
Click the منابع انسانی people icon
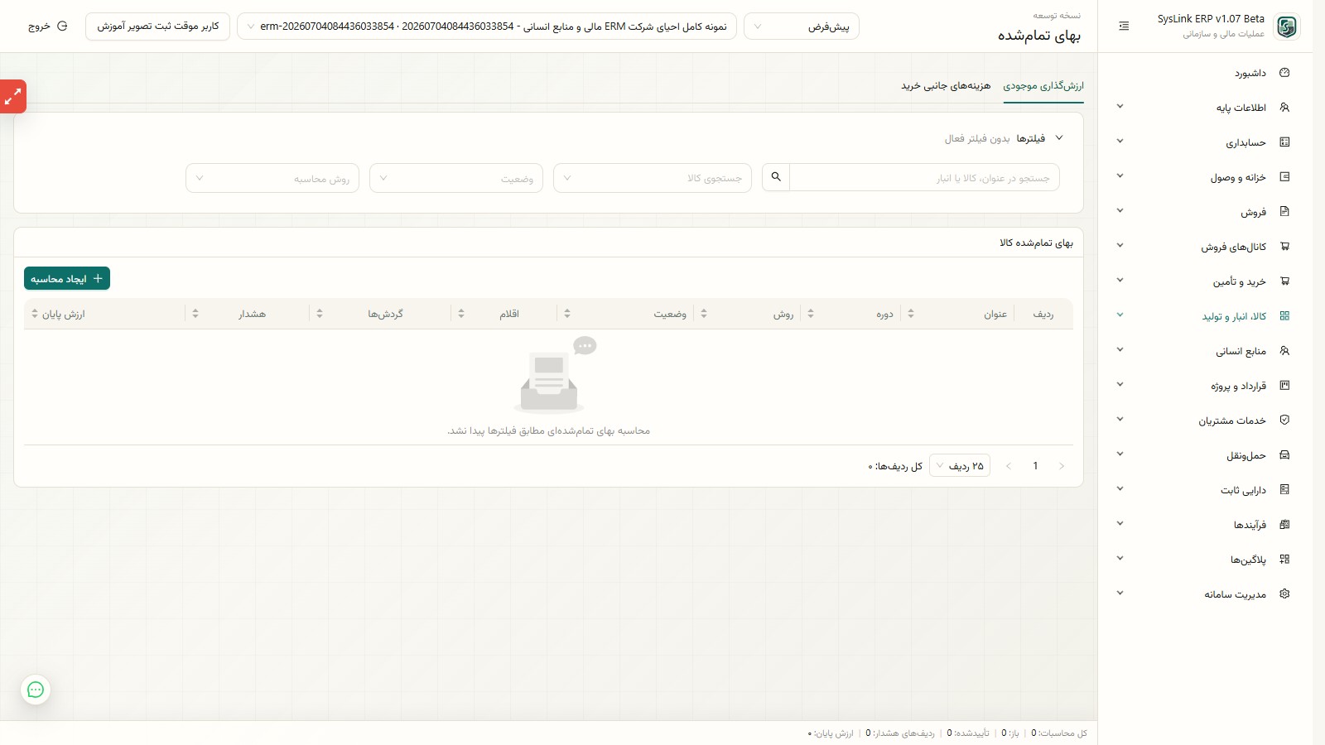coord(1284,351)
